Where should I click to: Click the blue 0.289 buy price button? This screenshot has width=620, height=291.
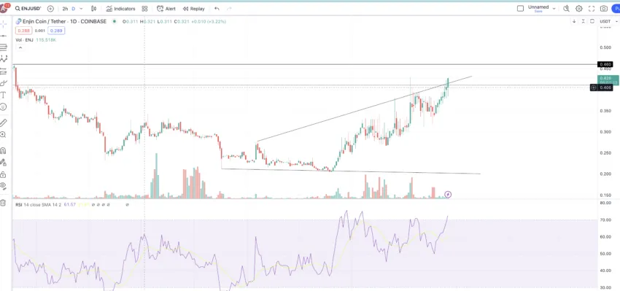click(x=56, y=31)
